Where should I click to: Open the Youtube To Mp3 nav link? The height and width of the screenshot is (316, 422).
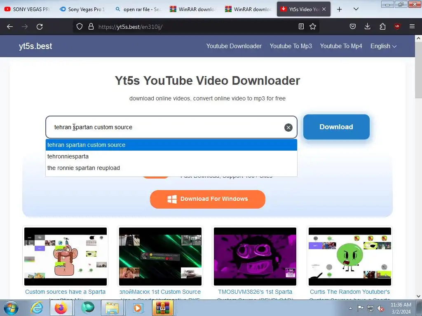pos(291,46)
